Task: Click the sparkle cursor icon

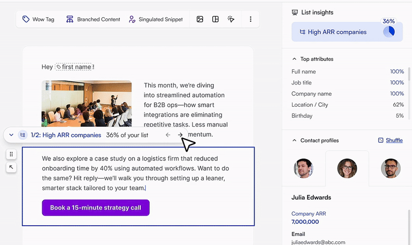Action: click(231, 19)
